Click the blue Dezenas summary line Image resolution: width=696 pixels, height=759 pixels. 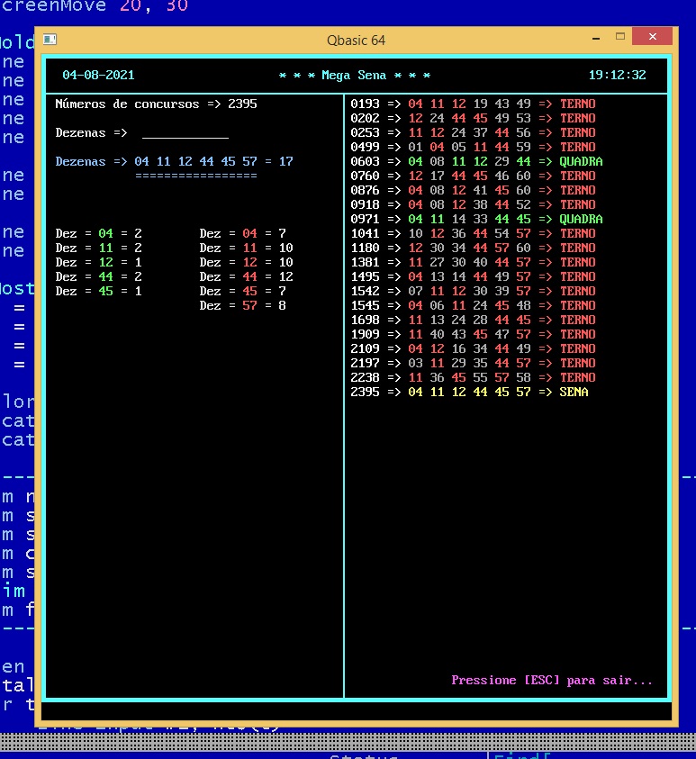[x=174, y=162]
